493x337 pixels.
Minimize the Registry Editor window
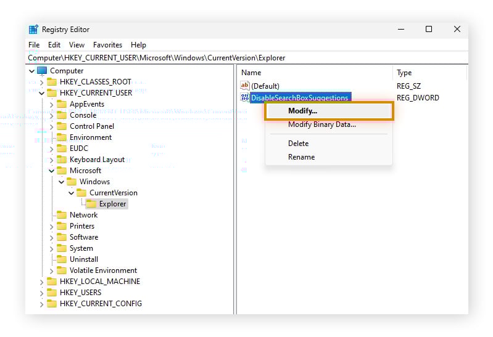tap(401, 29)
